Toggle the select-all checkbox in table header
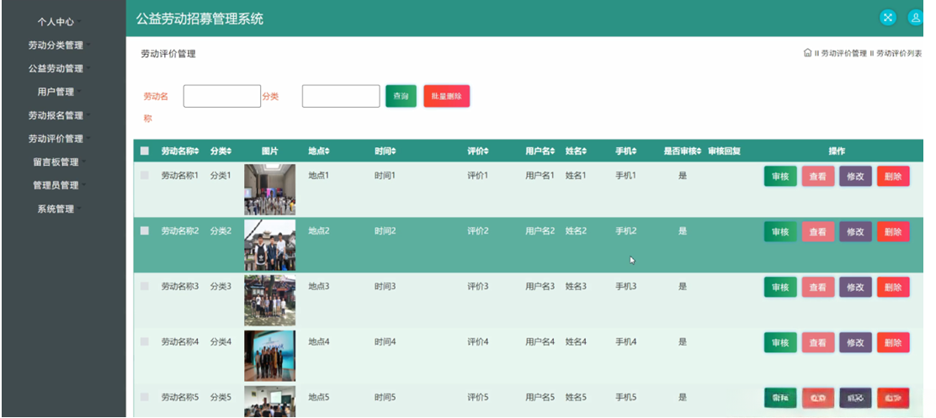Image resolution: width=936 pixels, height=418 pixels. pyautogui.click(x=145, y=151)
